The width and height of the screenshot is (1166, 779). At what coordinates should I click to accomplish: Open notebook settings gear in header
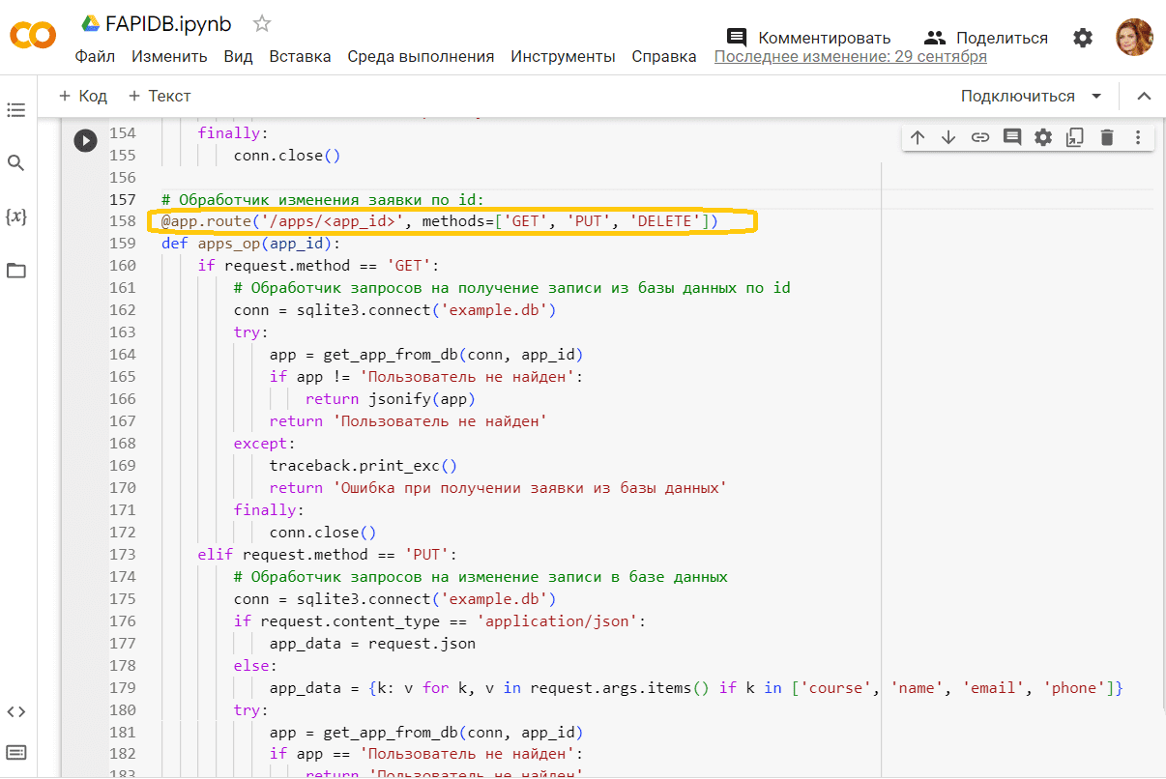coord(1083,38)
